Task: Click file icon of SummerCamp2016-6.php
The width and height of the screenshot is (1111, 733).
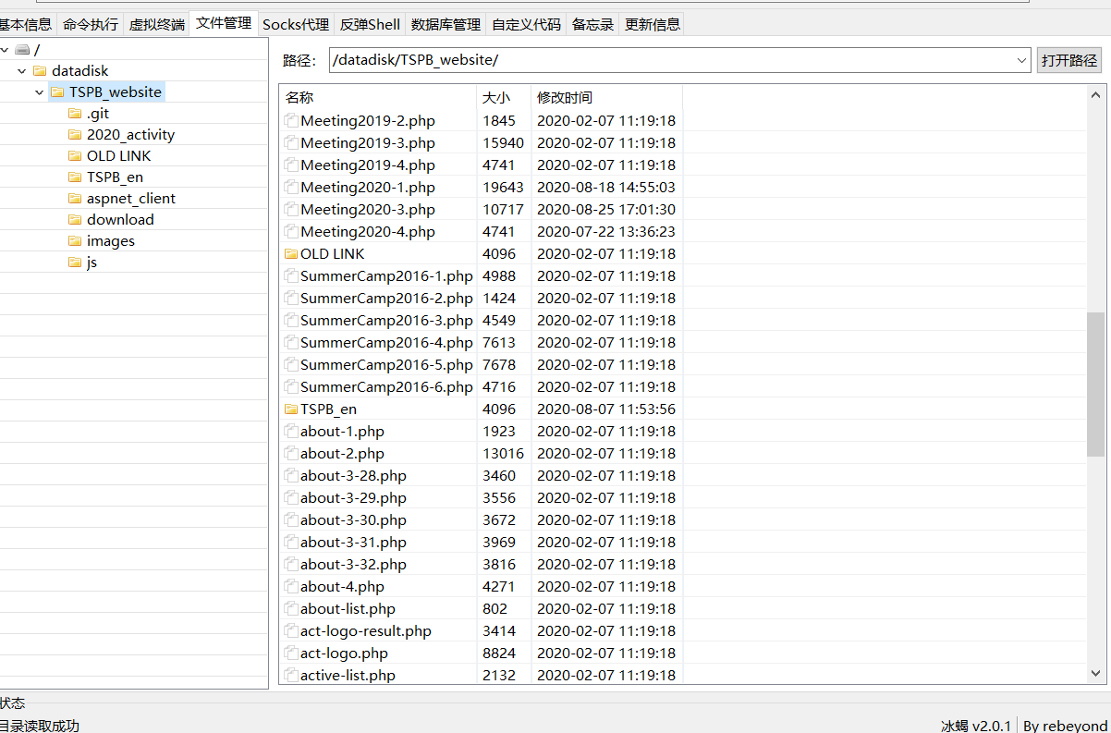Action: point(291,386)
